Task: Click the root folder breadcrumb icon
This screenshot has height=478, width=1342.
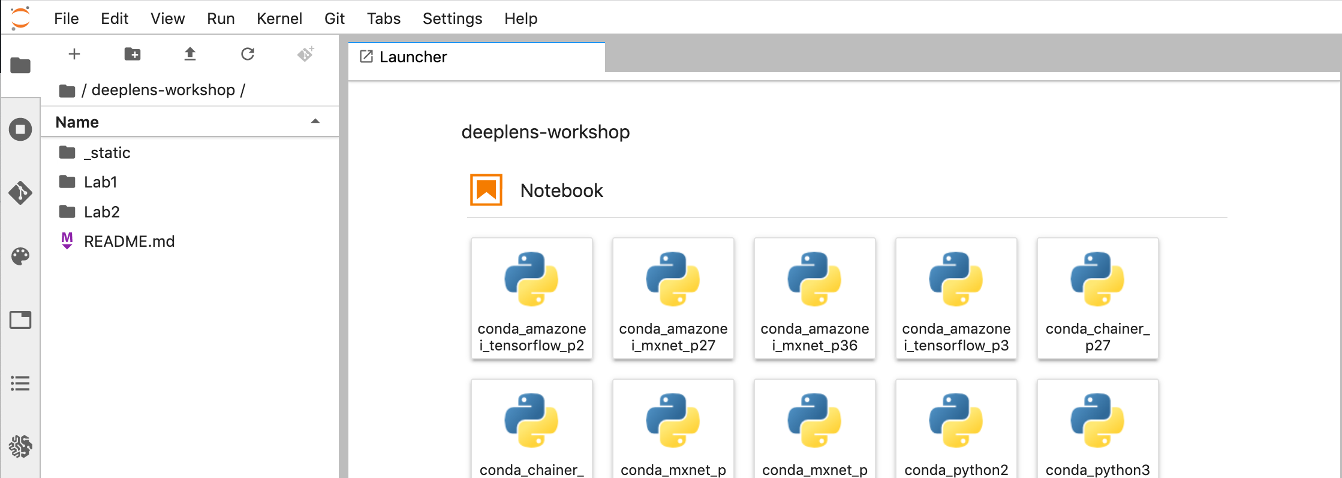Action: 67,90
